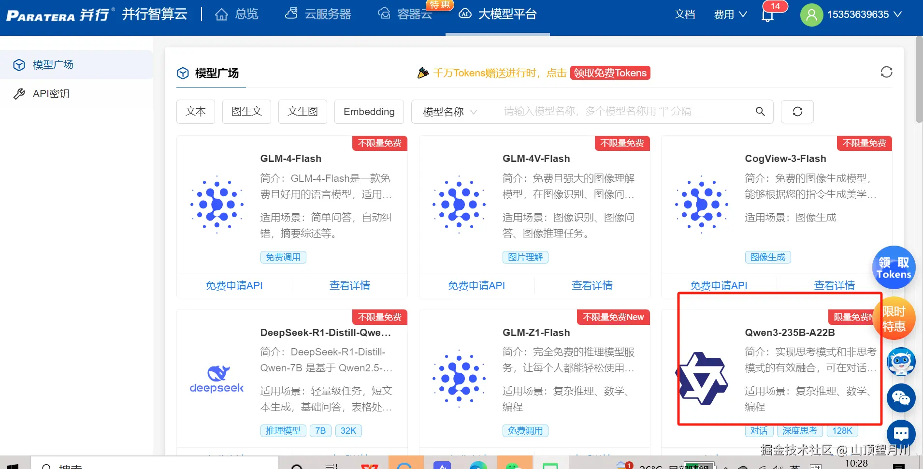The width and height of the screenshot is (923, 469).
Task: Click the reset button next to search box
Action: (797, 112)
